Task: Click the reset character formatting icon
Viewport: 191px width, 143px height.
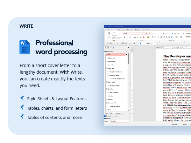Action: point(153,37)
